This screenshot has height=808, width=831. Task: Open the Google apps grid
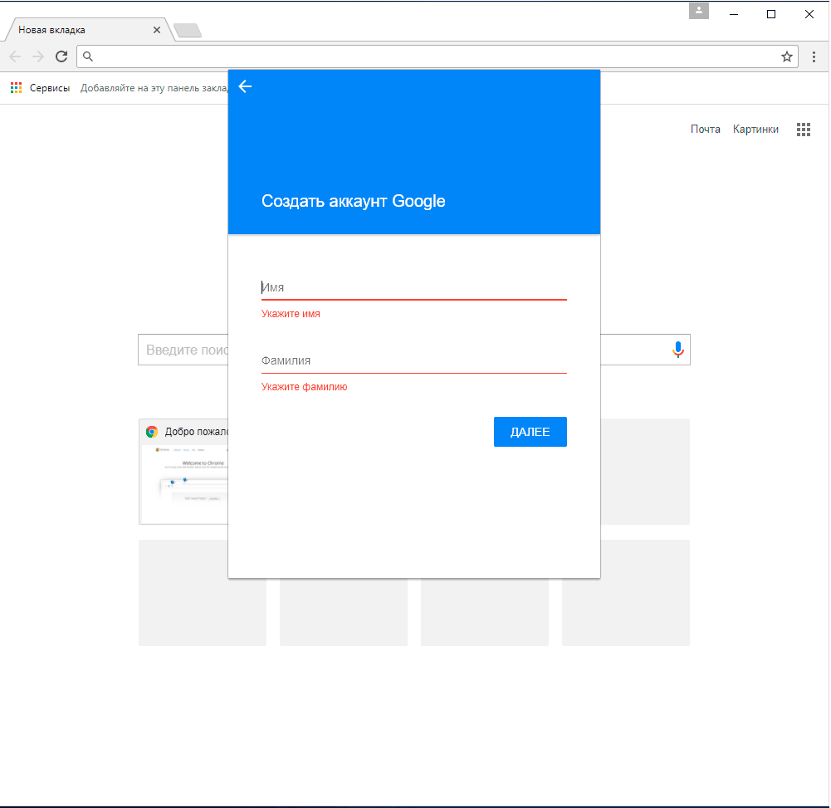803,130
